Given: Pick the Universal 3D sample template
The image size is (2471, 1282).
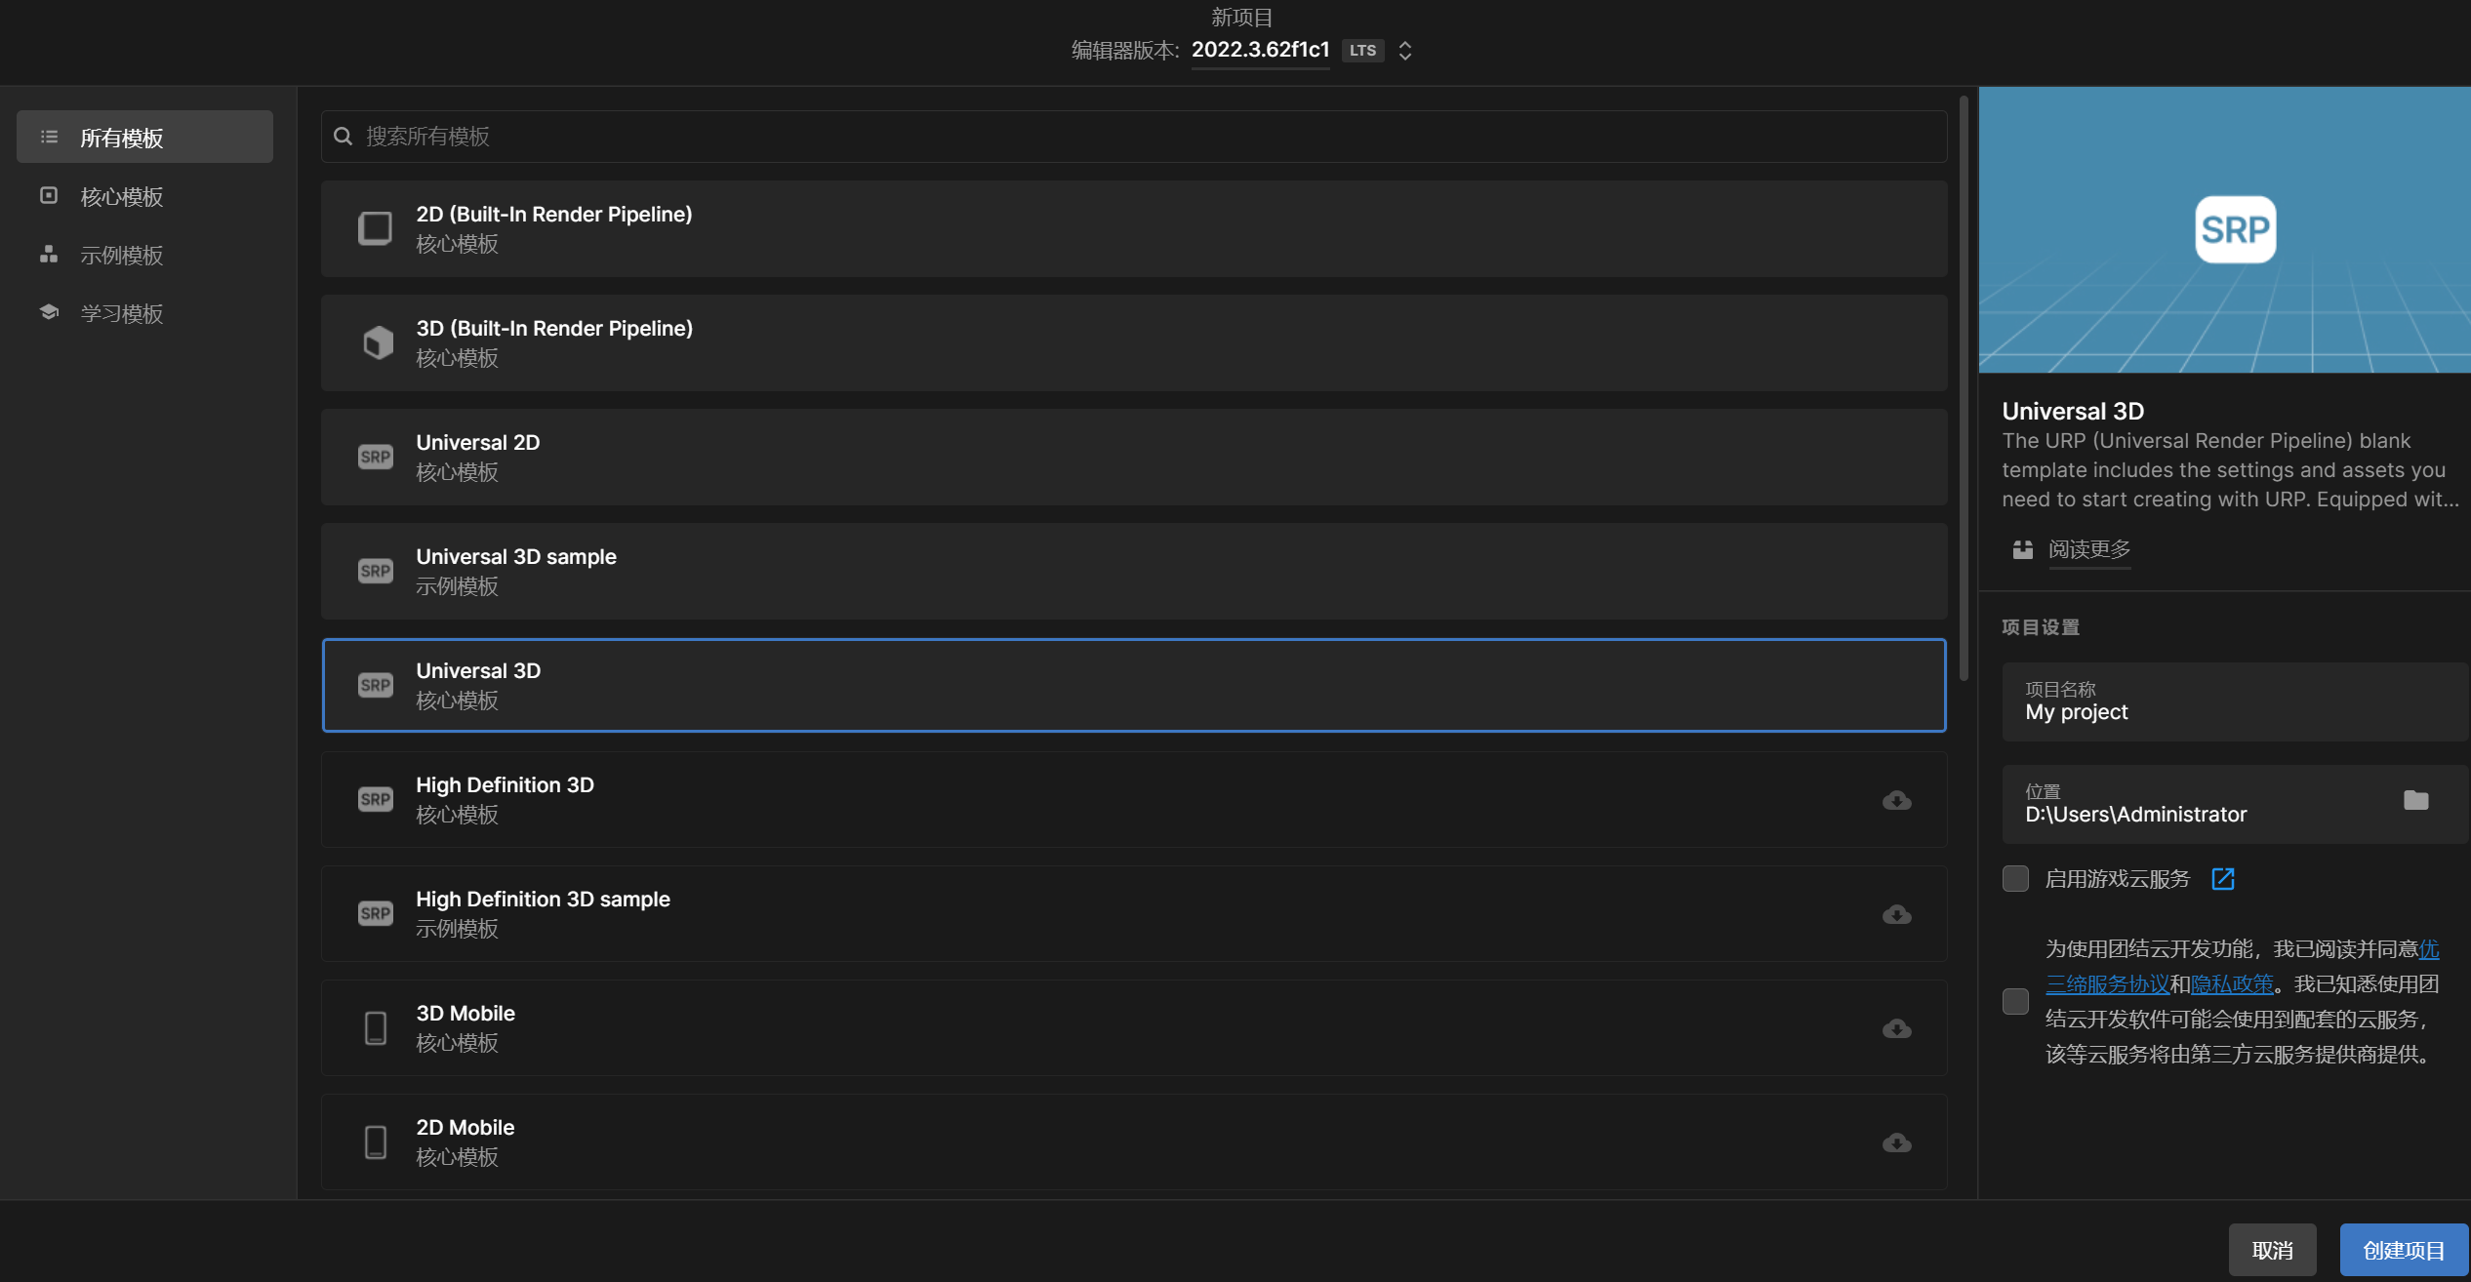Looking at the screenshot, I should 1134,571.
